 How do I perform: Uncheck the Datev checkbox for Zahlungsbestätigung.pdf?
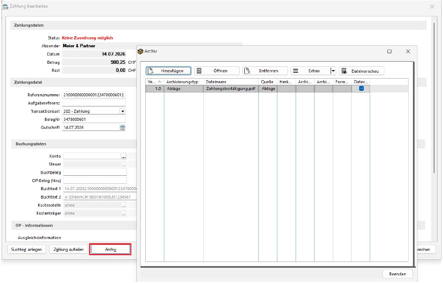click(x=361, y=89)
